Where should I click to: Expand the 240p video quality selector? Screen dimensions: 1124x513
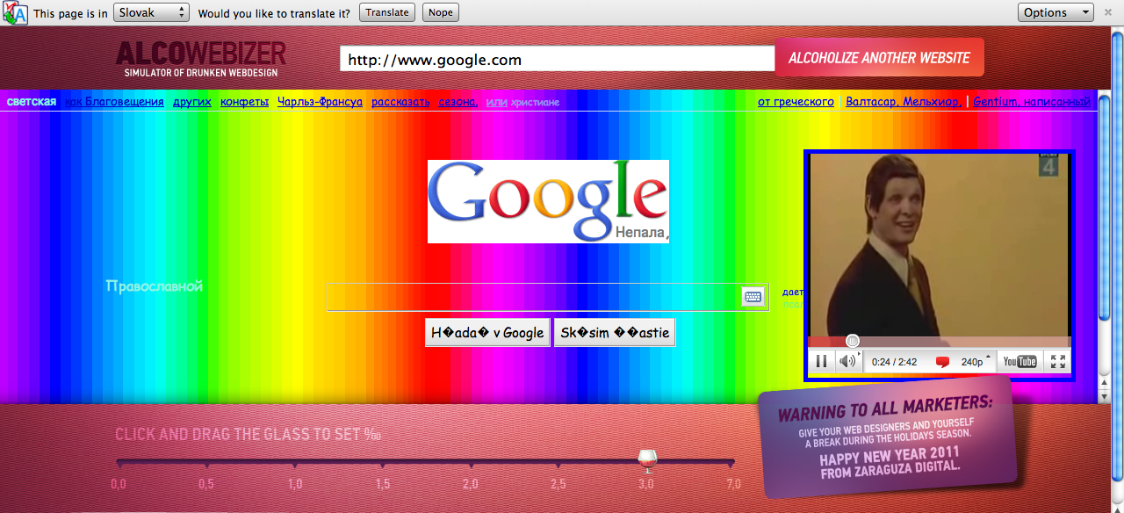point(975,361)
